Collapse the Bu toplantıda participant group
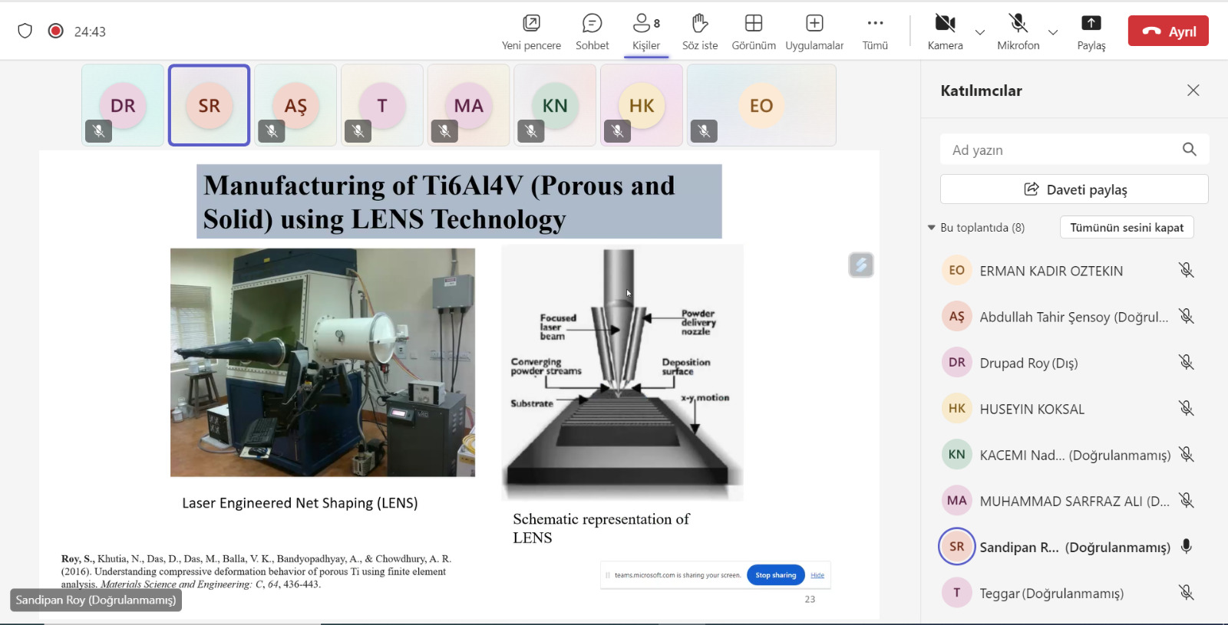The image size is (1228, 625). click(932, 228)
